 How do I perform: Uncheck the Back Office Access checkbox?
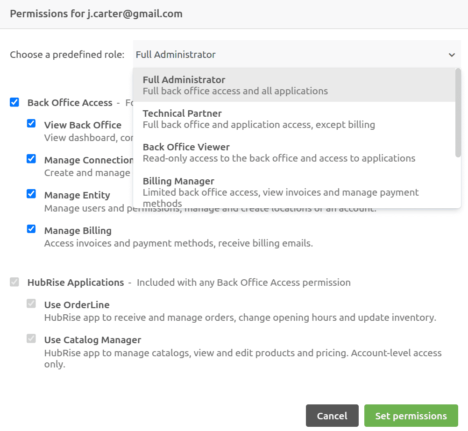point(14,102)
